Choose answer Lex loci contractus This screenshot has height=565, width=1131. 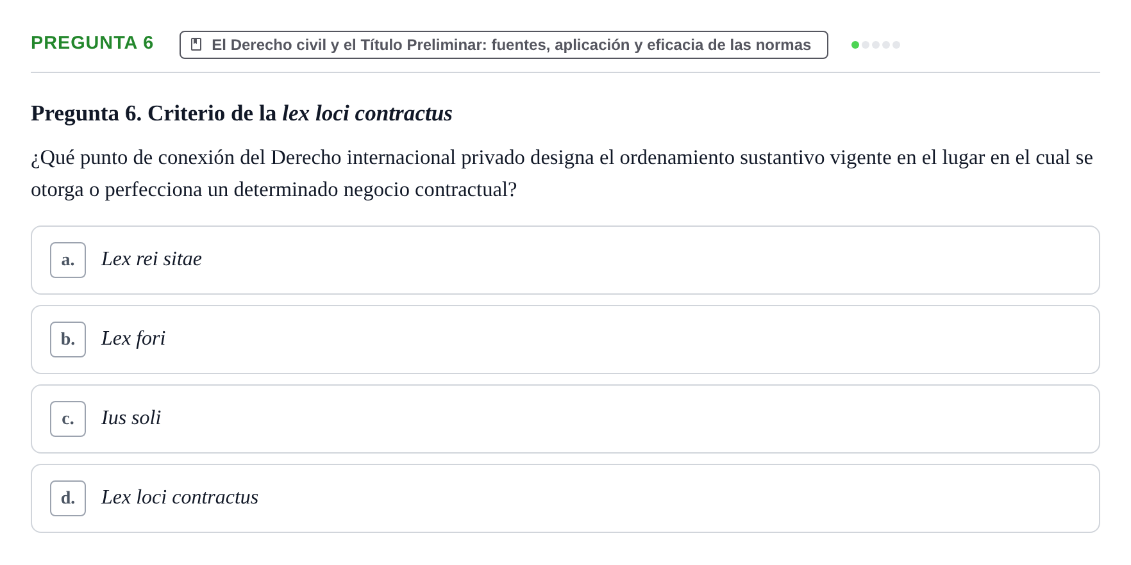tap(180, 497)
